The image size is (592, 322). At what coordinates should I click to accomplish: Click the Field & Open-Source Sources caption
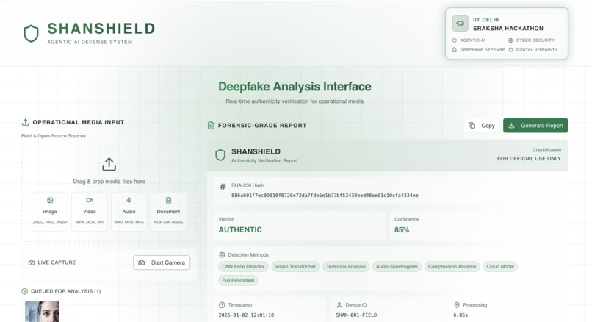[x=54, y=136]
